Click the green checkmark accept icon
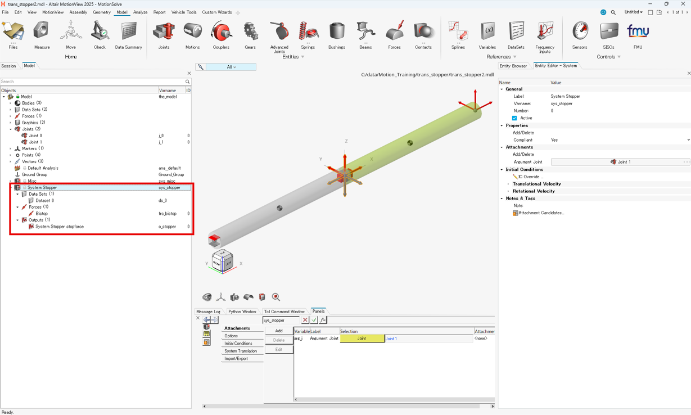 point(314,320)
